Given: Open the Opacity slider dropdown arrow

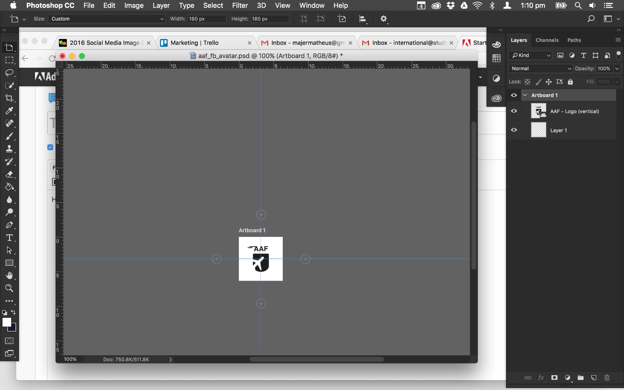Looking at the screenshot, I should 617,69.
